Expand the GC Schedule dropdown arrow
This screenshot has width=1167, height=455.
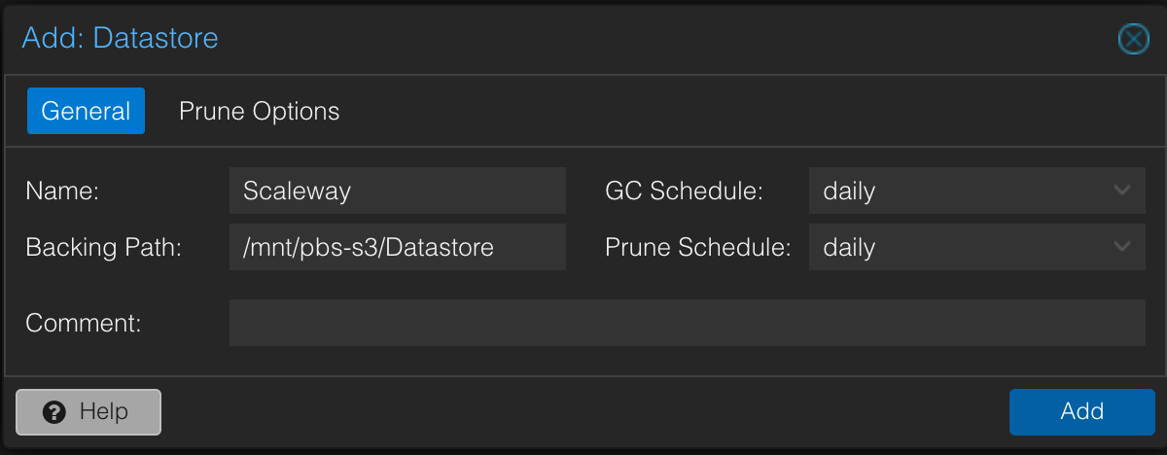pyautogui.click(x=1122, y=191)
